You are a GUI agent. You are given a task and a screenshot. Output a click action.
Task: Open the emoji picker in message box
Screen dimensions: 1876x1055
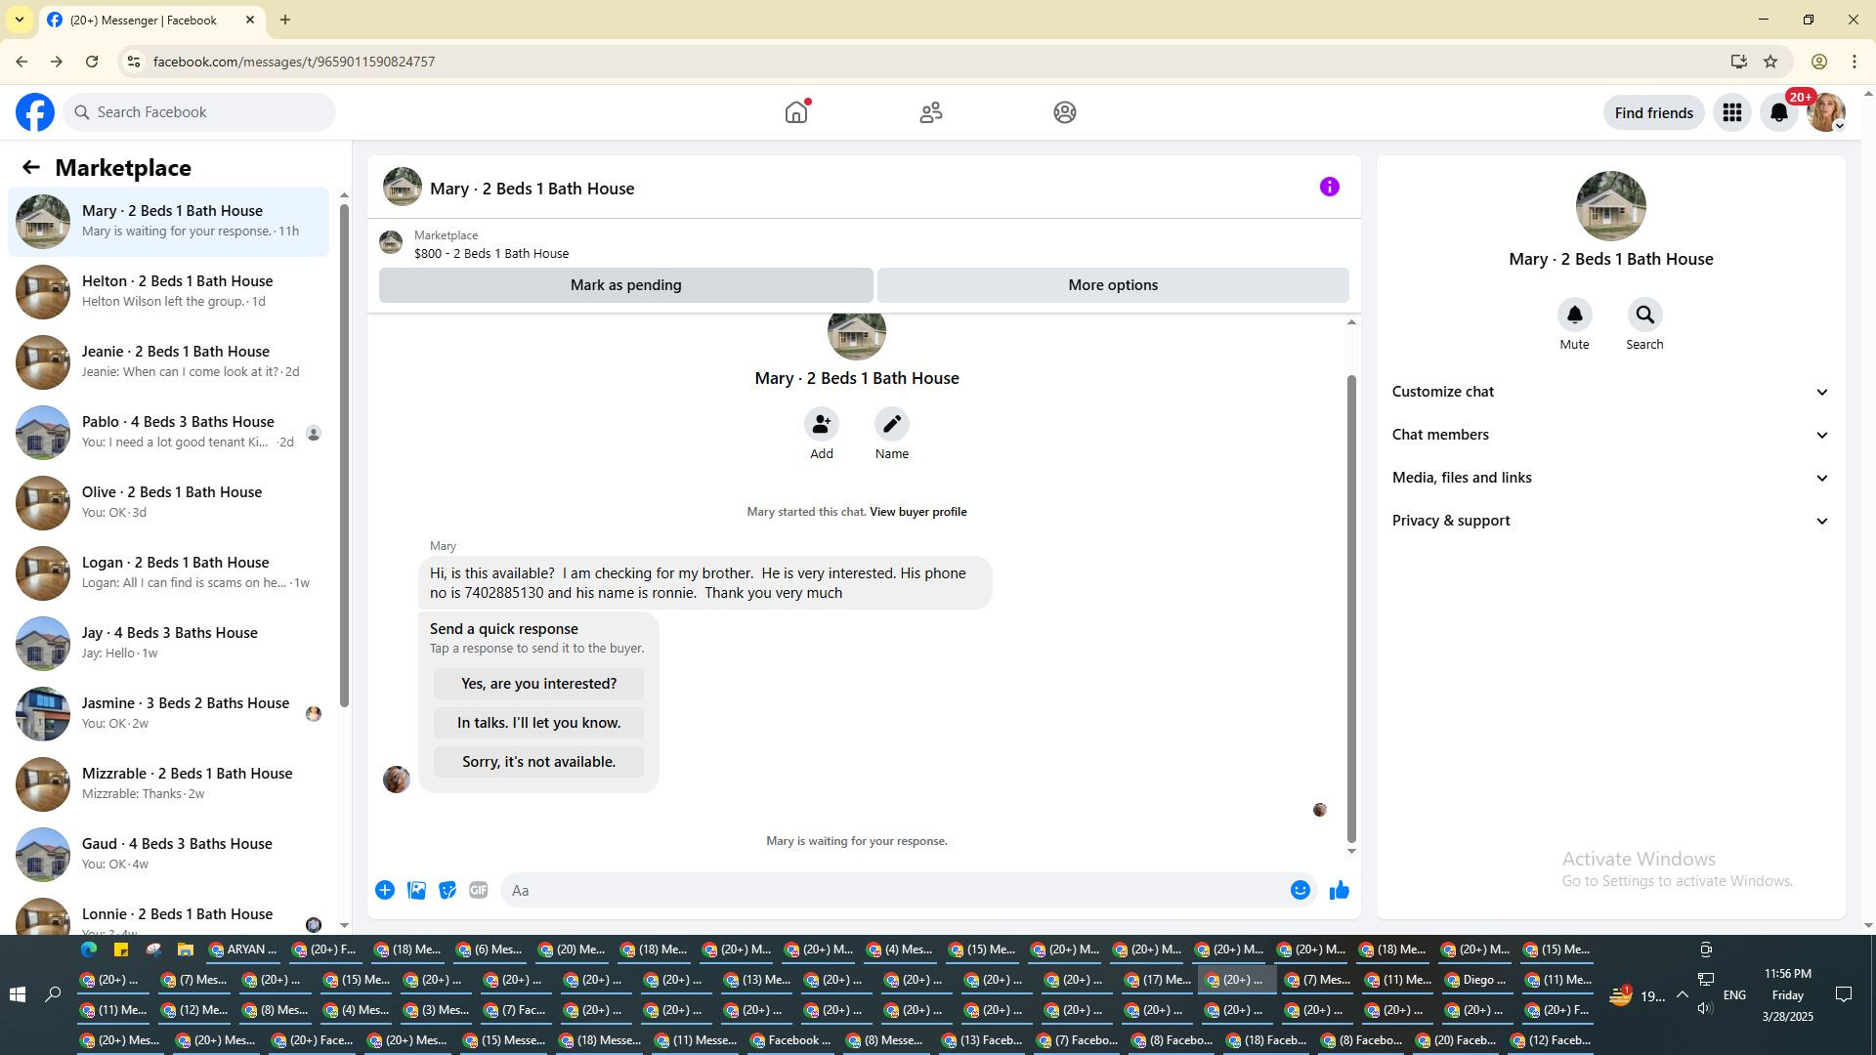pos(1300,890)
